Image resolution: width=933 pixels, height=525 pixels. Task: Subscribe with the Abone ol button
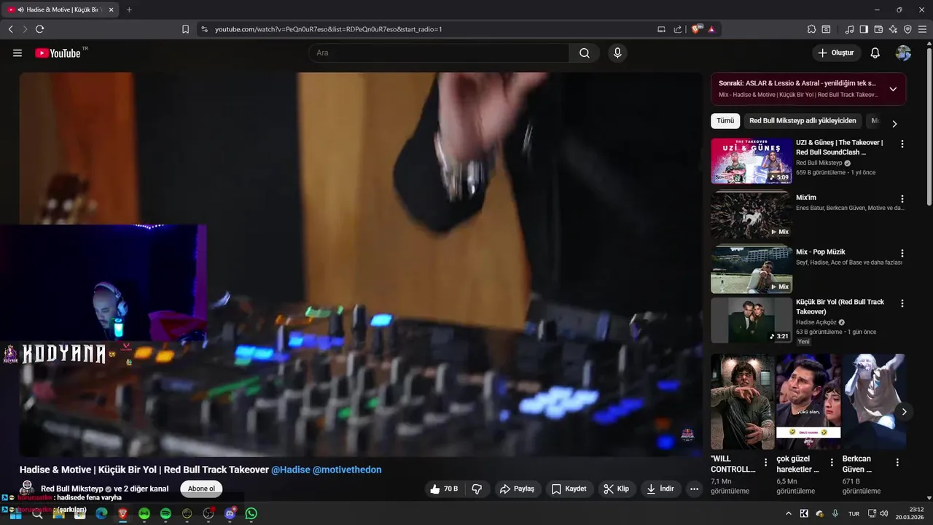coord(201,489)
